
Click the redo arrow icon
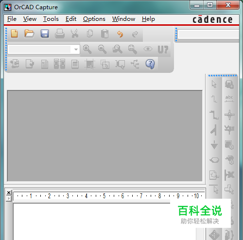pos(135,34)
